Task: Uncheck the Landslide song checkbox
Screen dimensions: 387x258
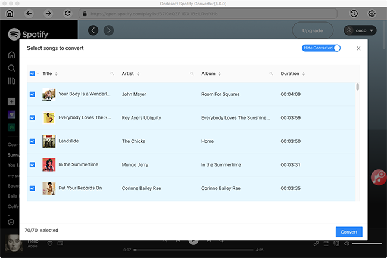Action: coord(32,141)
